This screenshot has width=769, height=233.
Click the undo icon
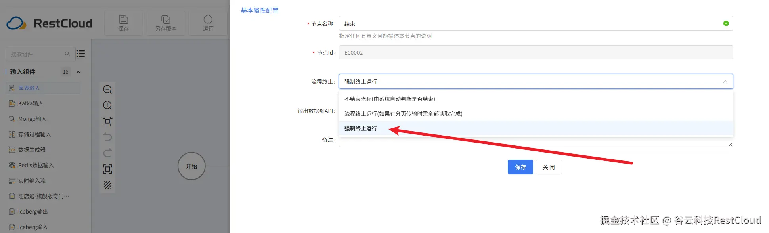[107, 137]
